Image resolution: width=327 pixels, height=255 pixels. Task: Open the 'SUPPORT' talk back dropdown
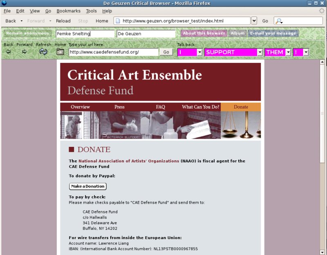point(260,52)
